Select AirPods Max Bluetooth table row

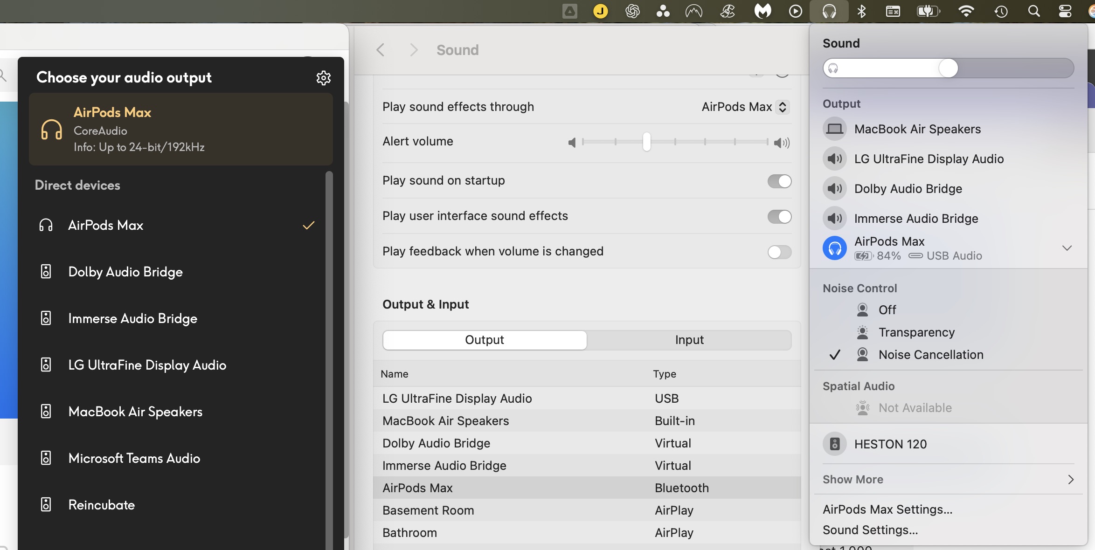pos(587,488)
